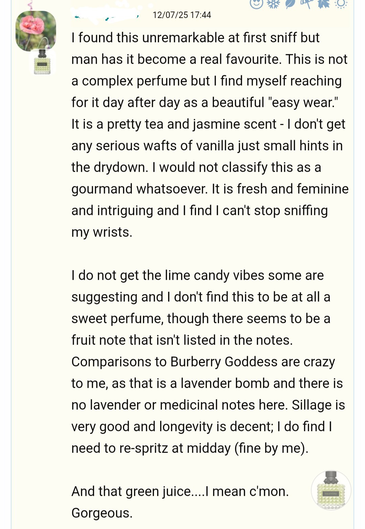The image size is (365, 529).
Task: Click the smiley face love icon
Action: [256, 3]
